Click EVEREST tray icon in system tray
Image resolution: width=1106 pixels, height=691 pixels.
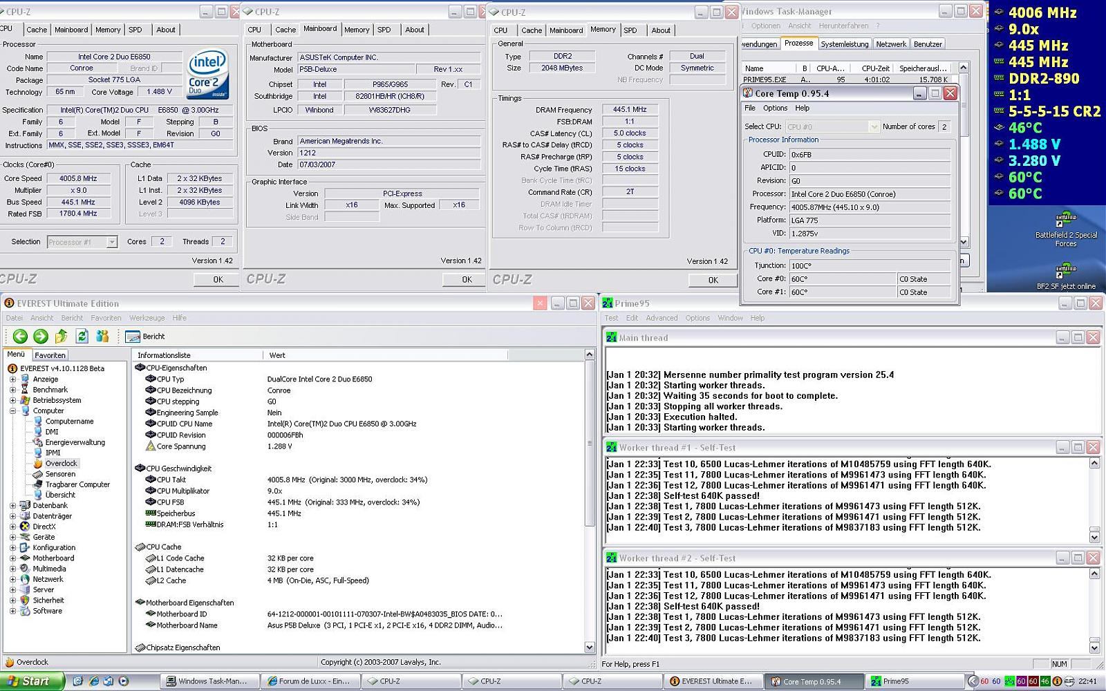[1057, 681]
